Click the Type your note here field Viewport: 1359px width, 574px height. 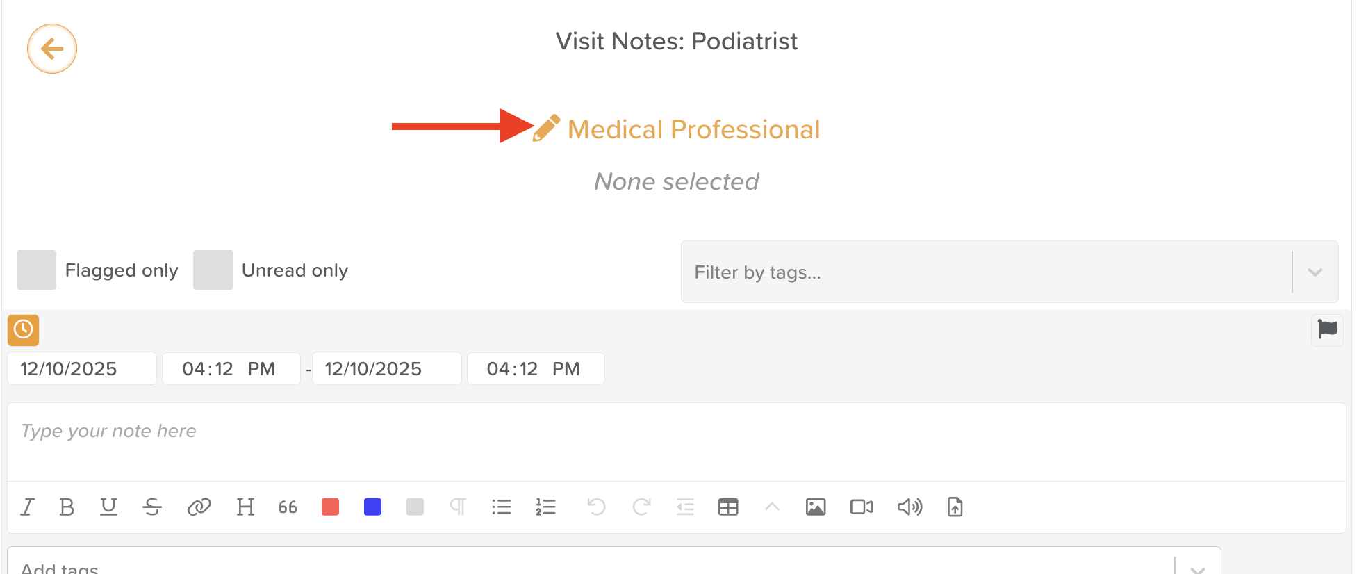[x=675, y=442]
